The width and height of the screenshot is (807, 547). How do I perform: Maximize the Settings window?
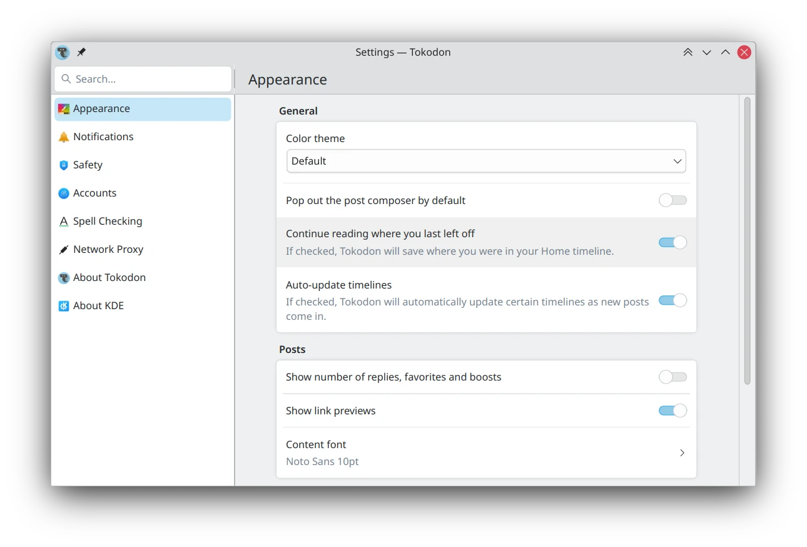726,53
